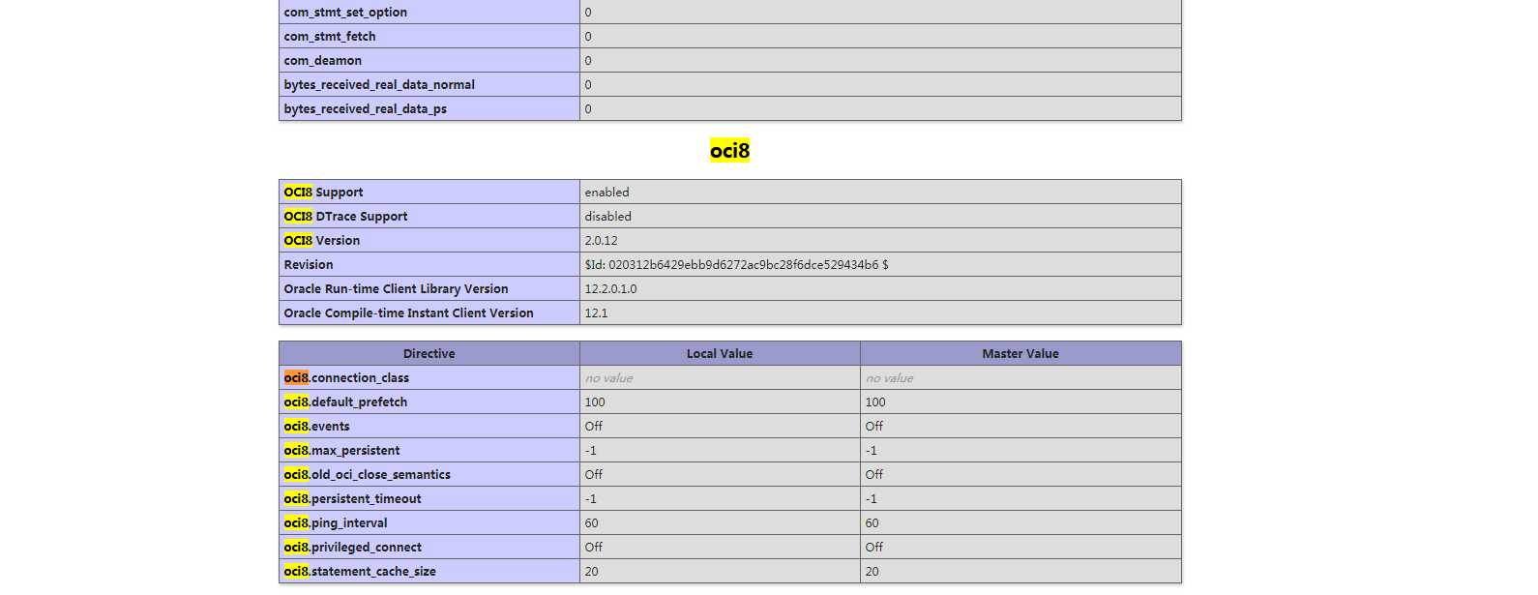Select the value 12.2.0.1.0

point(610,288)
